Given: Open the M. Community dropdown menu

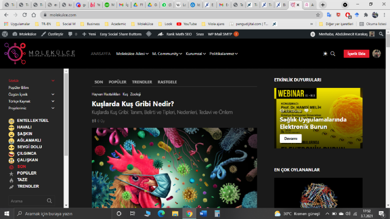Looking at the screenshot, I should pos(167,54).
